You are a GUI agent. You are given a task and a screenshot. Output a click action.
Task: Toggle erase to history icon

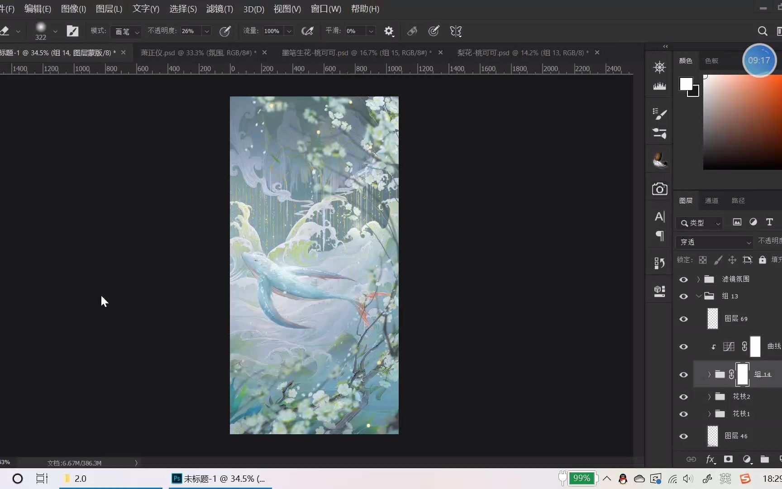click(x=412, y=31)
